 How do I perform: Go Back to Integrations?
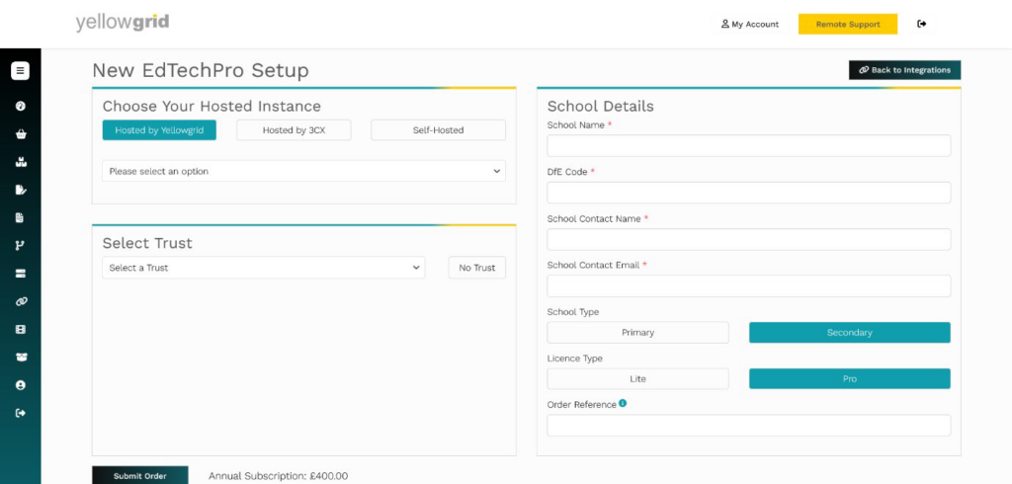(x=904, y=70)
